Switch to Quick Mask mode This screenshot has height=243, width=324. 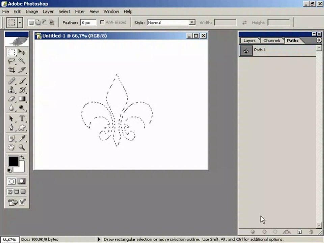pos(22,181)
